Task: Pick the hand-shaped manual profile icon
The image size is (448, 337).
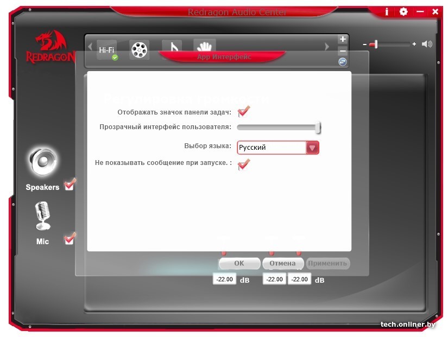Action: coord(205,46)
